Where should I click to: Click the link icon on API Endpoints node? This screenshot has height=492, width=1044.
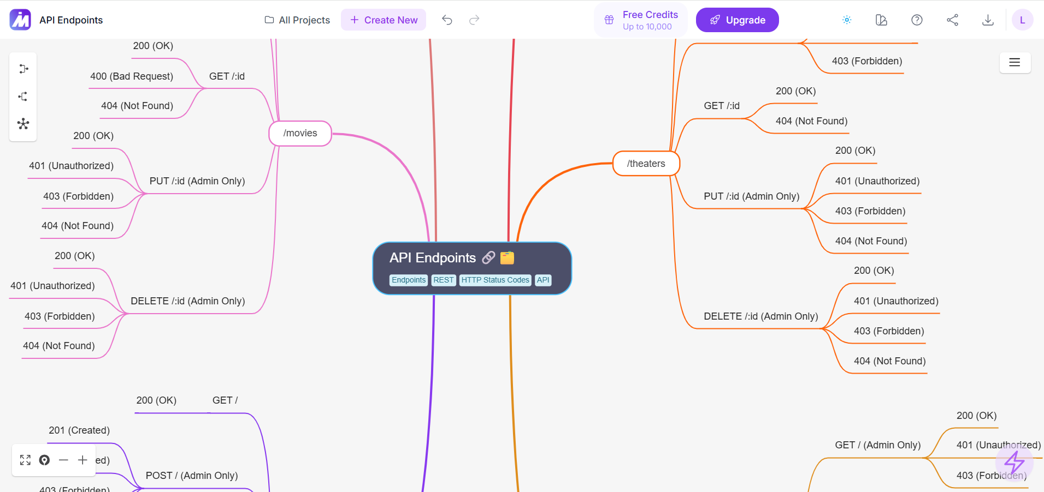pyautogui.click(x=488, y=257)
